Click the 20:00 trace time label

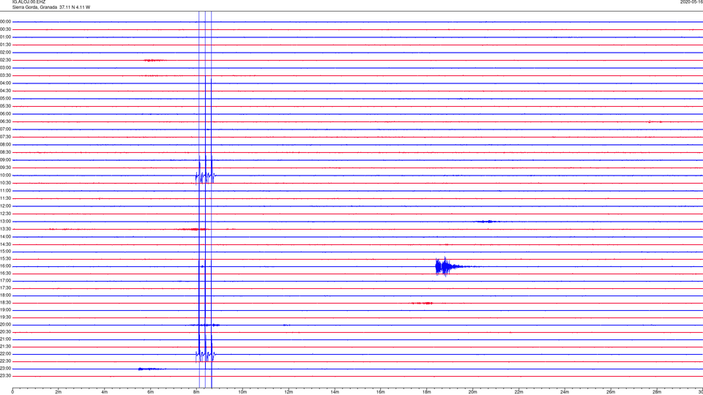coord(5,325)
